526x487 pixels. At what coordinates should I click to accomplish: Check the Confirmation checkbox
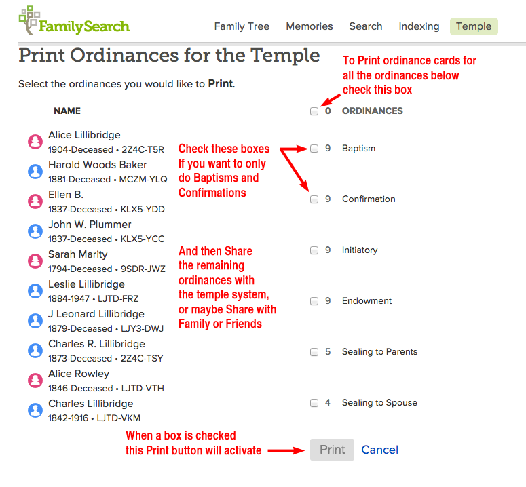(314, 199)
